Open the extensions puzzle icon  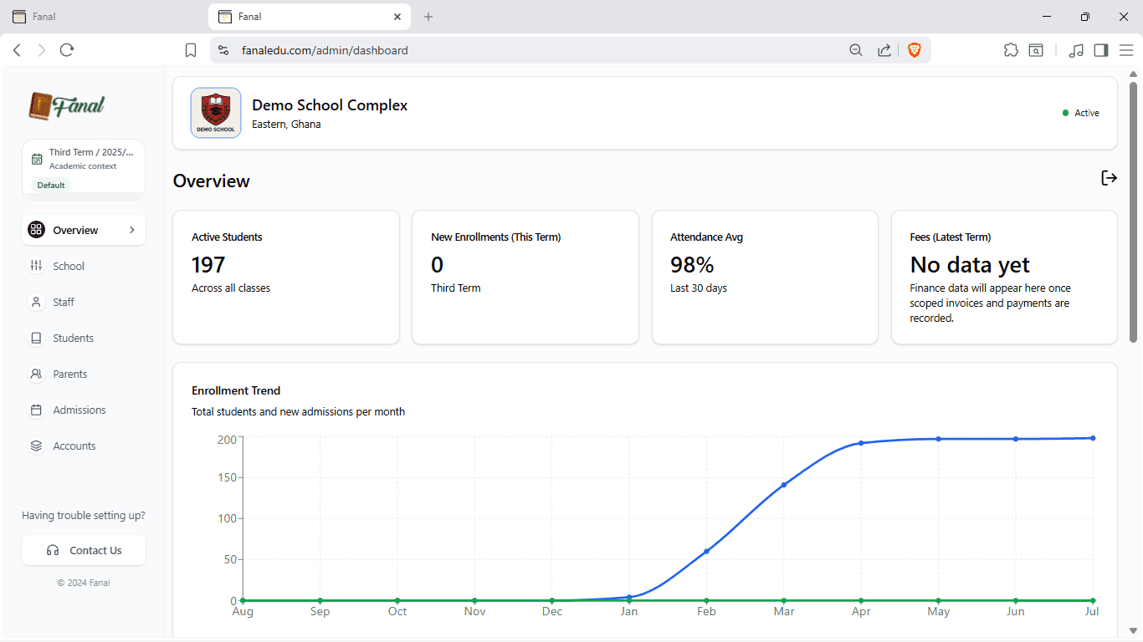point(1011,50)
